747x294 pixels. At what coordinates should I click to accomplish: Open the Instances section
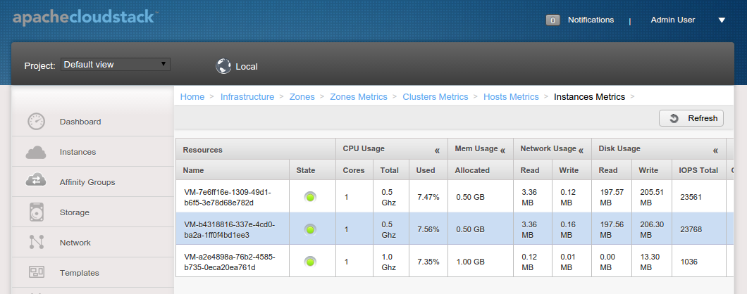[93, 152]
